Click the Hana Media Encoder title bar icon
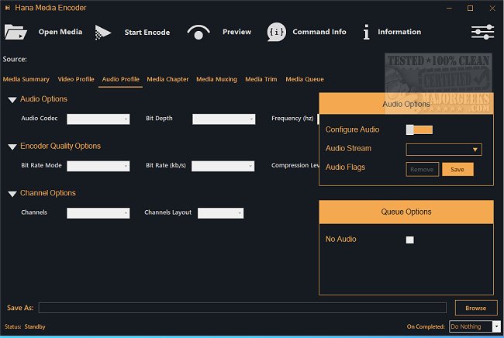The height and width of the screenshot is (338, 504). pos(7,8)
